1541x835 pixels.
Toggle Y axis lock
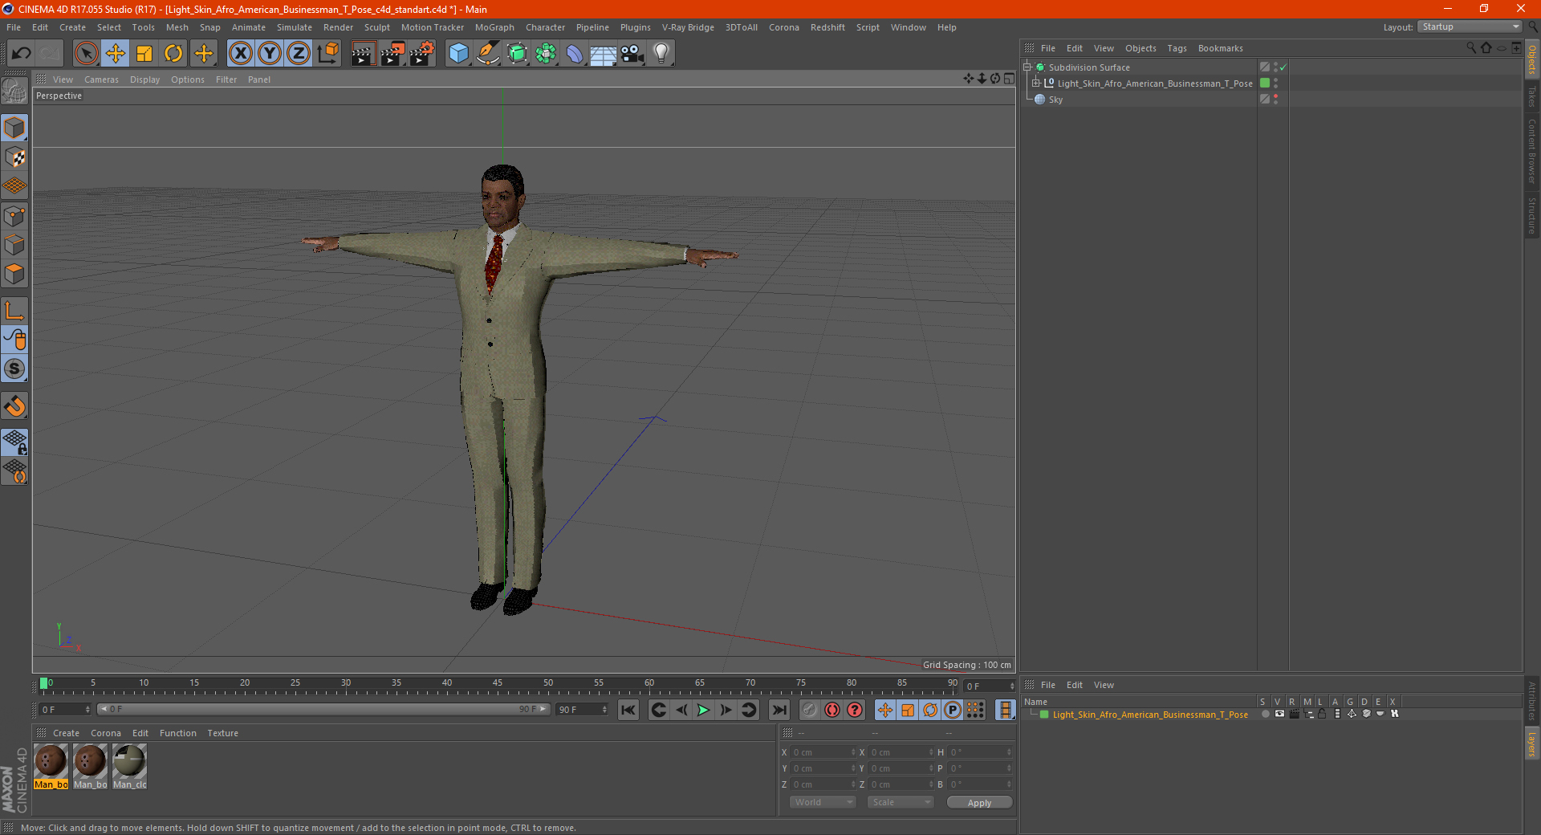270,54
